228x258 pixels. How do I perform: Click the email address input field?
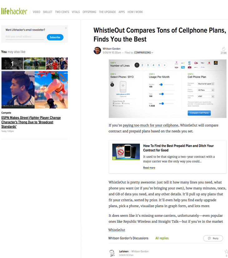[x=25, y=37]
